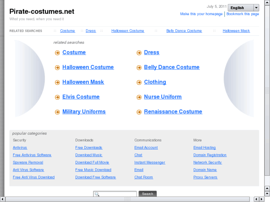The height and width of the screenshot is (202, 270).
Task: Open Free Downloads link
Action: tap(89, 148)
